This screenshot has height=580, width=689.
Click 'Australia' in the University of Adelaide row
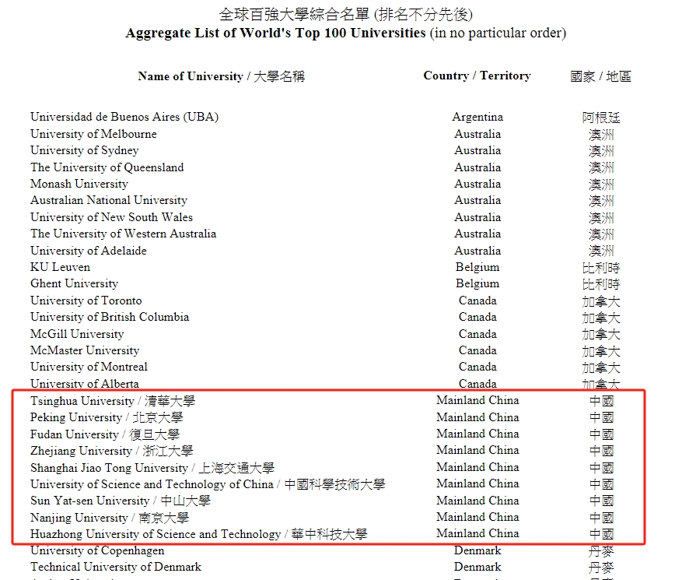click(477, 251)
